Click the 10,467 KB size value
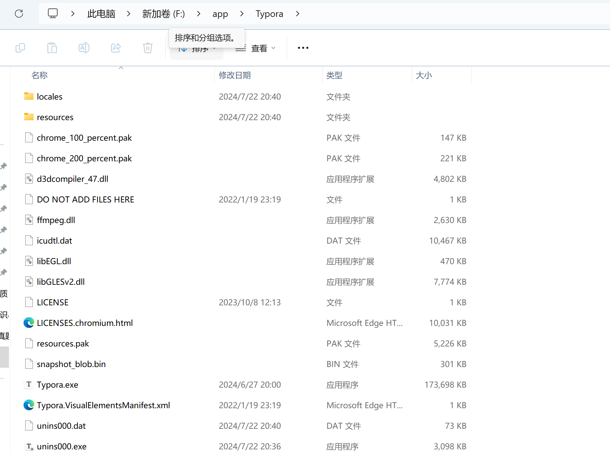This screenshot has height=453, width=610. tap(448, 241)
